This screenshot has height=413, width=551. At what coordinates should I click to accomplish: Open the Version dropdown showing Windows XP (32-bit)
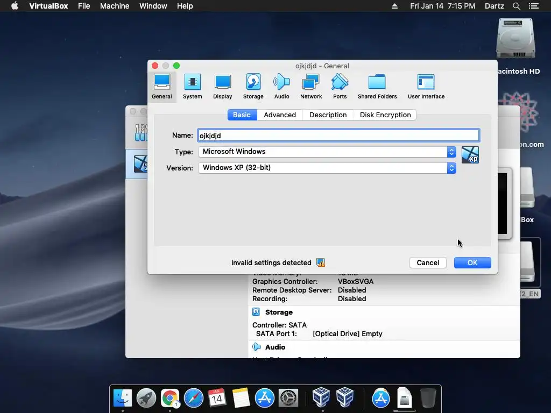click(327, 168)
